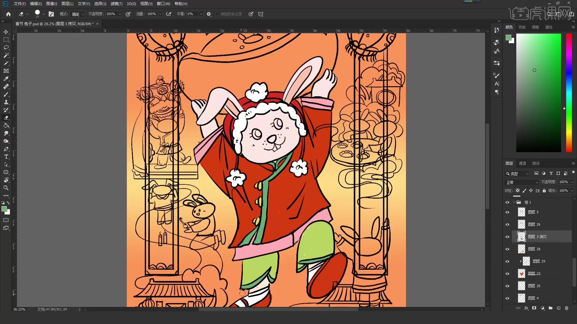Select the Healing Brush tool
The height and width of the screenshot is (324, 577).
(x=6, y=86)
